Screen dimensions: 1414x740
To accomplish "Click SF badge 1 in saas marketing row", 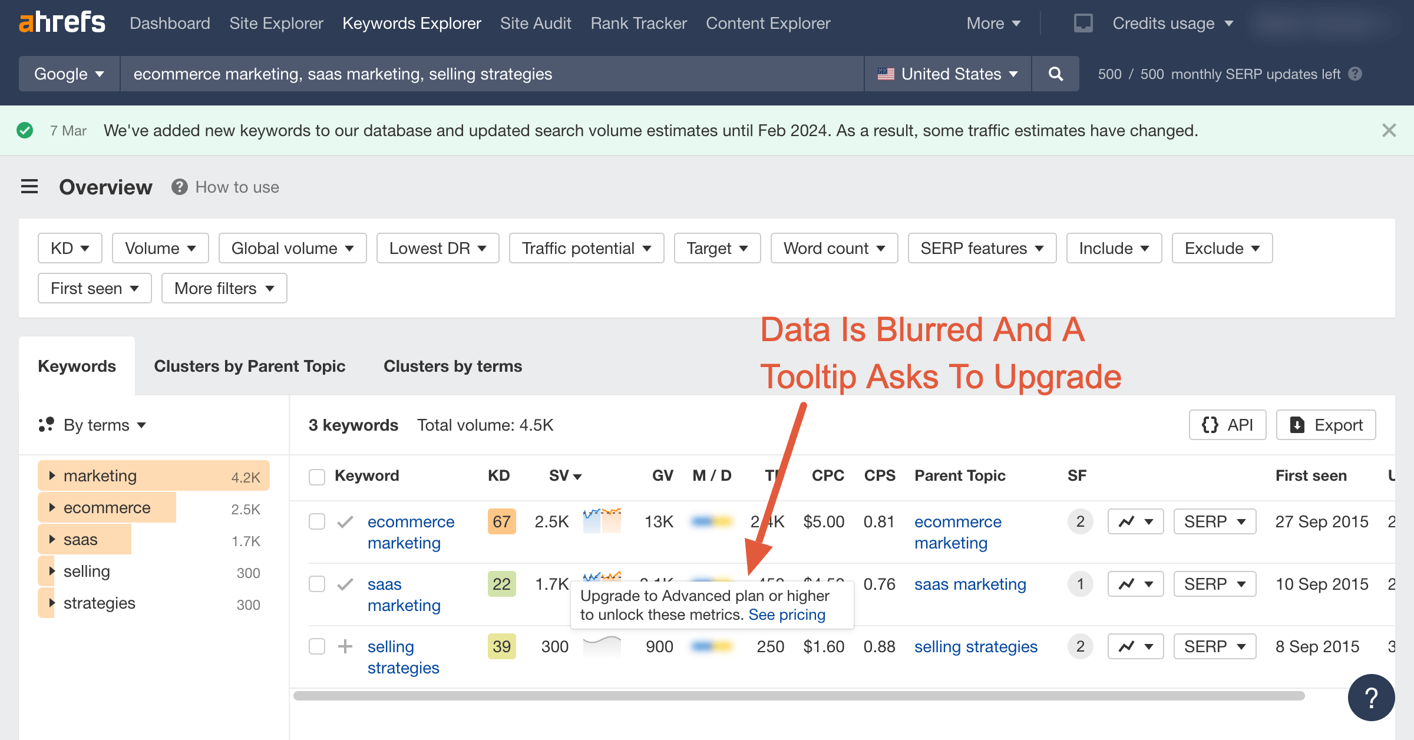I will [1080, 584].
